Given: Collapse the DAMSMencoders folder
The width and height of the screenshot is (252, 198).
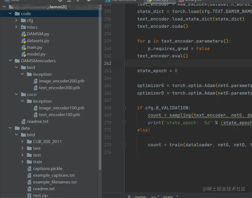Looking at the screenshot, I should [x=10, y=61].
